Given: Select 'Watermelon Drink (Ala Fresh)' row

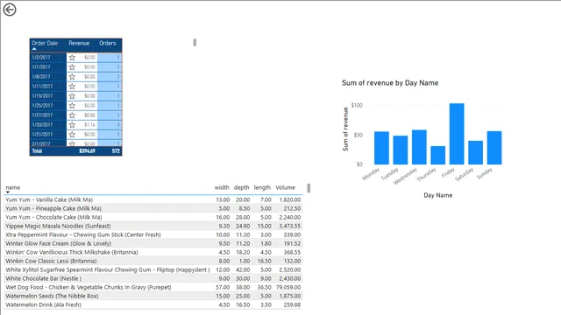Looking at the screenshot, I should (153, 304).
